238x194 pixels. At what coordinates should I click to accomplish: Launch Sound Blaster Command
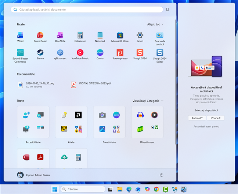(20, 56)
